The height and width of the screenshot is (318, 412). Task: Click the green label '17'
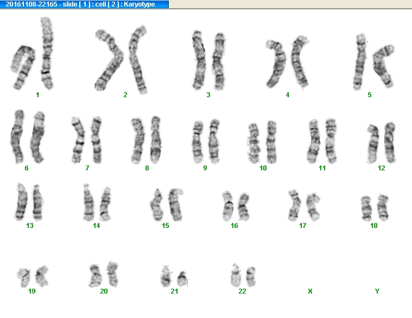pos(303,226)
